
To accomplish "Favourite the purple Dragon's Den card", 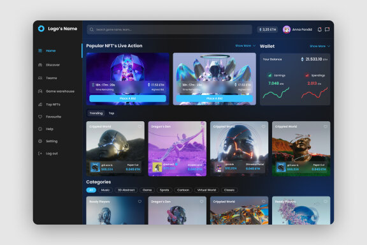I will (202, 126).
